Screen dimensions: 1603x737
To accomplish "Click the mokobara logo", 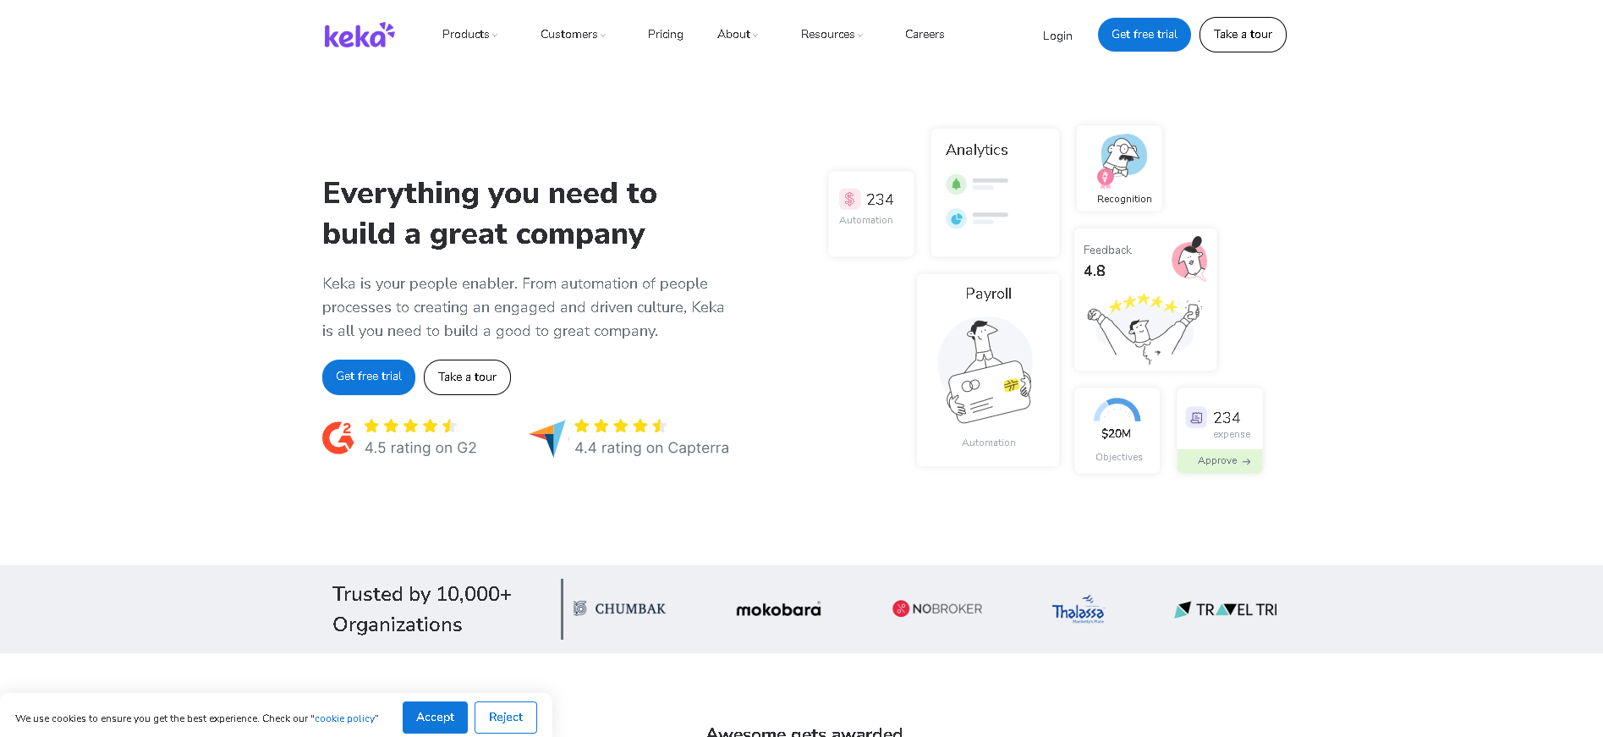I will pyautogui.click(x=778, y=609).
